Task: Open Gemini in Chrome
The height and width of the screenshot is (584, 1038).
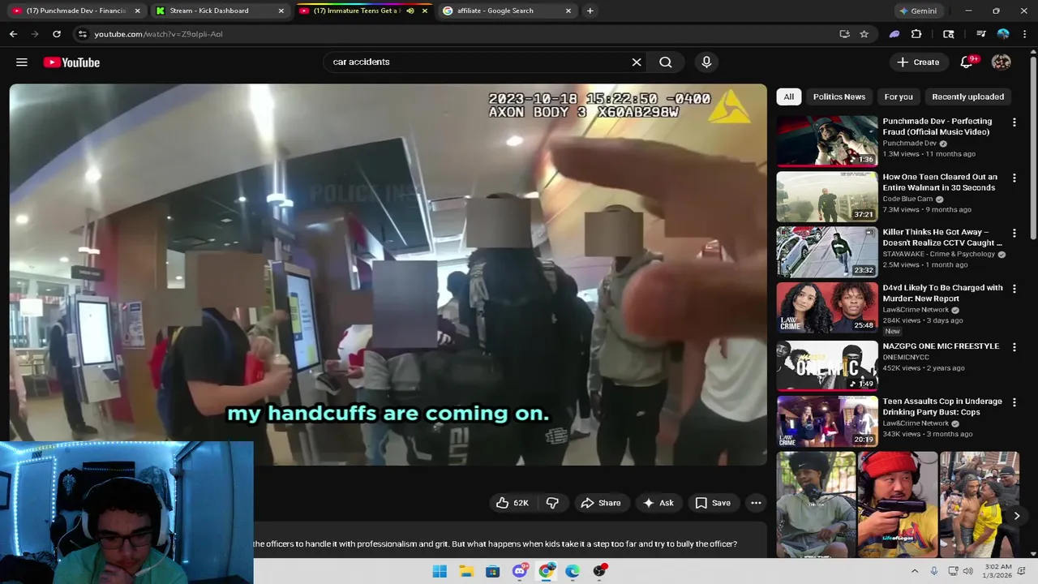Action: coord(917,11)
